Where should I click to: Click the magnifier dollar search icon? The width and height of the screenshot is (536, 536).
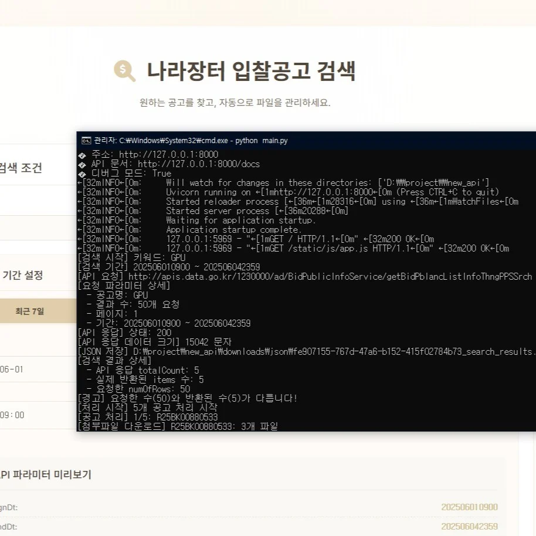[124, 71]
